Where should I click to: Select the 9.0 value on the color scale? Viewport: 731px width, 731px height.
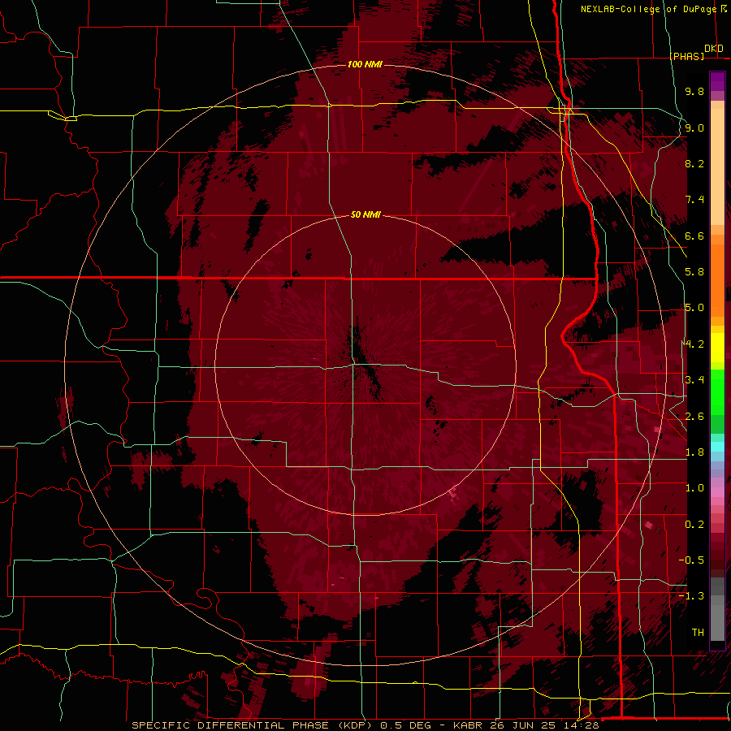click(x=694, y=128)
